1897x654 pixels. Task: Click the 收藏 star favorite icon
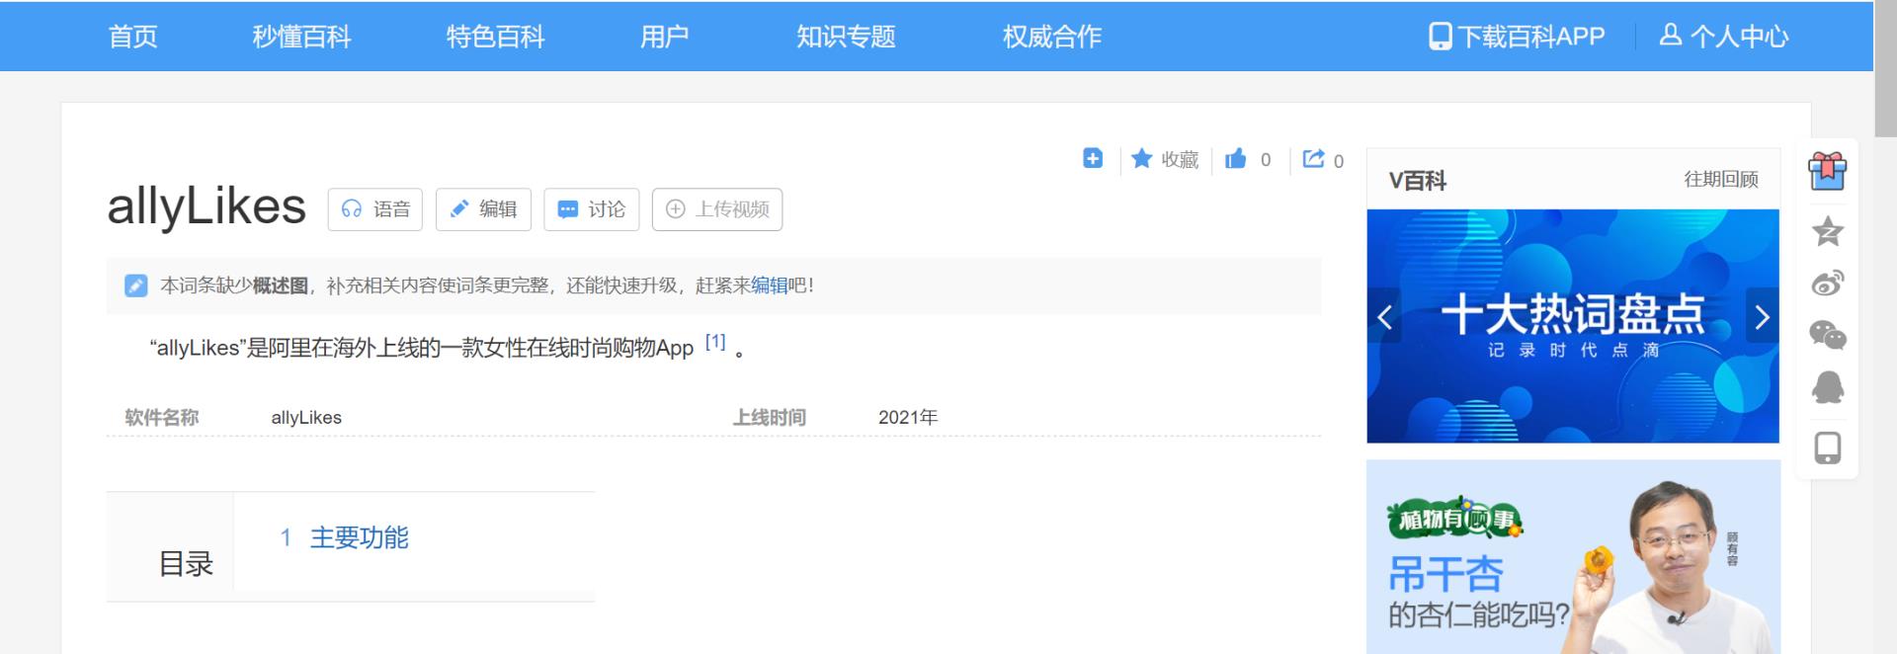tap(1141, 158)
